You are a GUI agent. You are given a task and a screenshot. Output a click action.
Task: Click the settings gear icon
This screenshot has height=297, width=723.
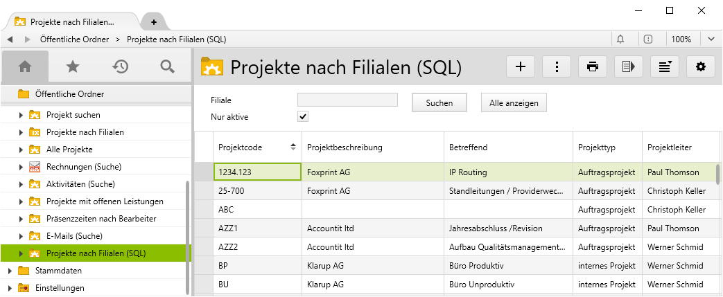(700, 66)
